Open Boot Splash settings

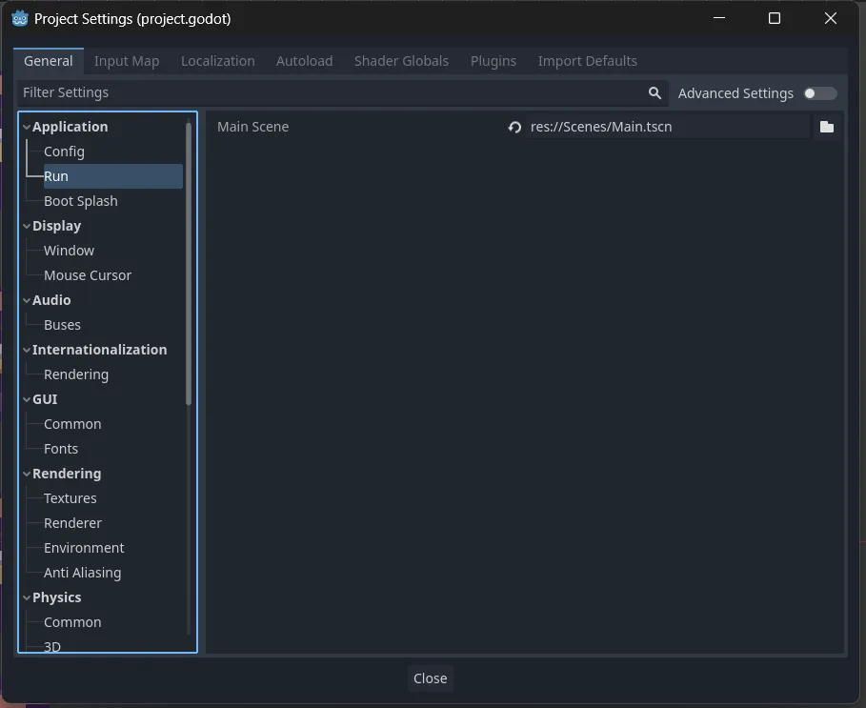pos(81,201)
